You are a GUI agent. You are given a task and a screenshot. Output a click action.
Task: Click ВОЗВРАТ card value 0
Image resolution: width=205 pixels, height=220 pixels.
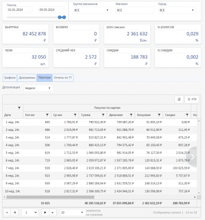point(95,34)
